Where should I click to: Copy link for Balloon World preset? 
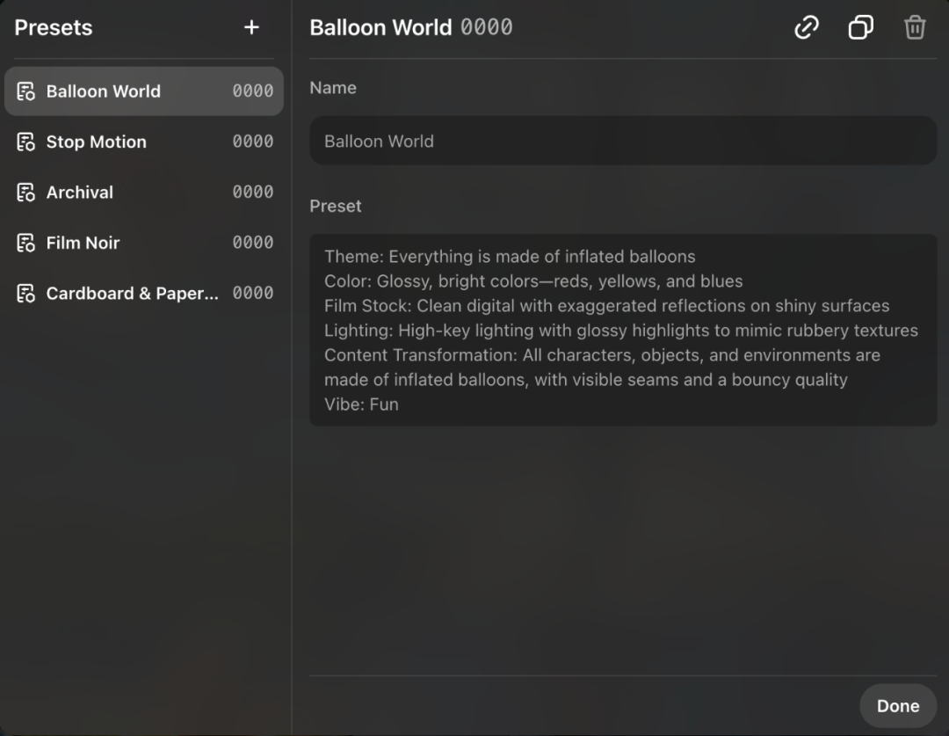coord(806,27)
